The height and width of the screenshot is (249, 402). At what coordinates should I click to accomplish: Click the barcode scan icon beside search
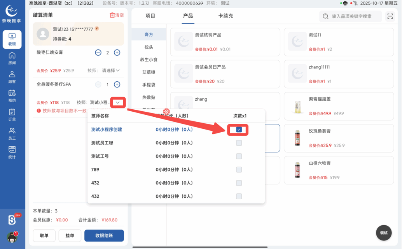pyautogui.click(x=390, y=16)
